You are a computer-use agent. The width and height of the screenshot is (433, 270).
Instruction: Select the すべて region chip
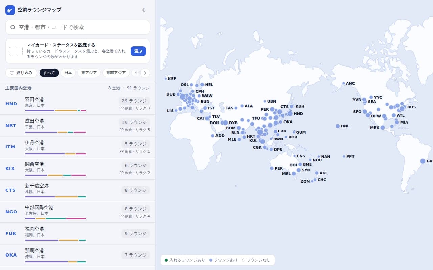click(x=49, y=73)
